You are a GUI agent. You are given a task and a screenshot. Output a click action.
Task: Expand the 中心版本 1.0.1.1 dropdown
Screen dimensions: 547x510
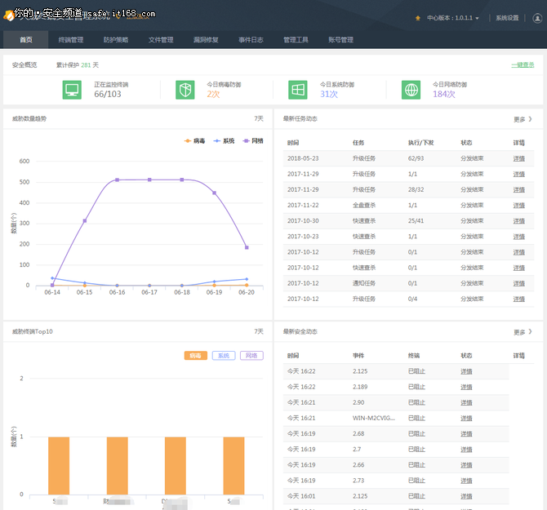(x=453, y=18)
